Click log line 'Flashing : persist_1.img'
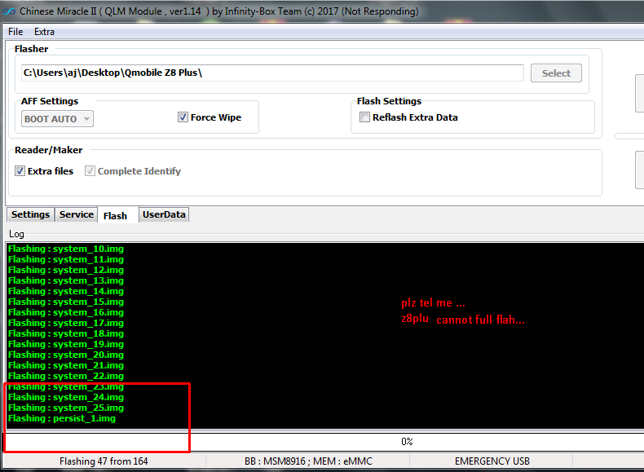Image resolution: width=644 pixels, height=472 pixels. click(x=62, y=418)
